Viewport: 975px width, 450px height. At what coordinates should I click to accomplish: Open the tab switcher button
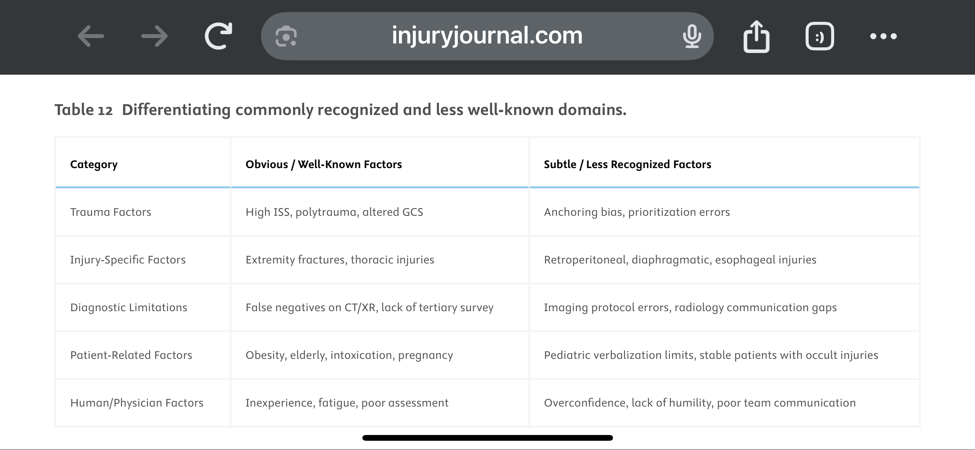coord(820,36)
